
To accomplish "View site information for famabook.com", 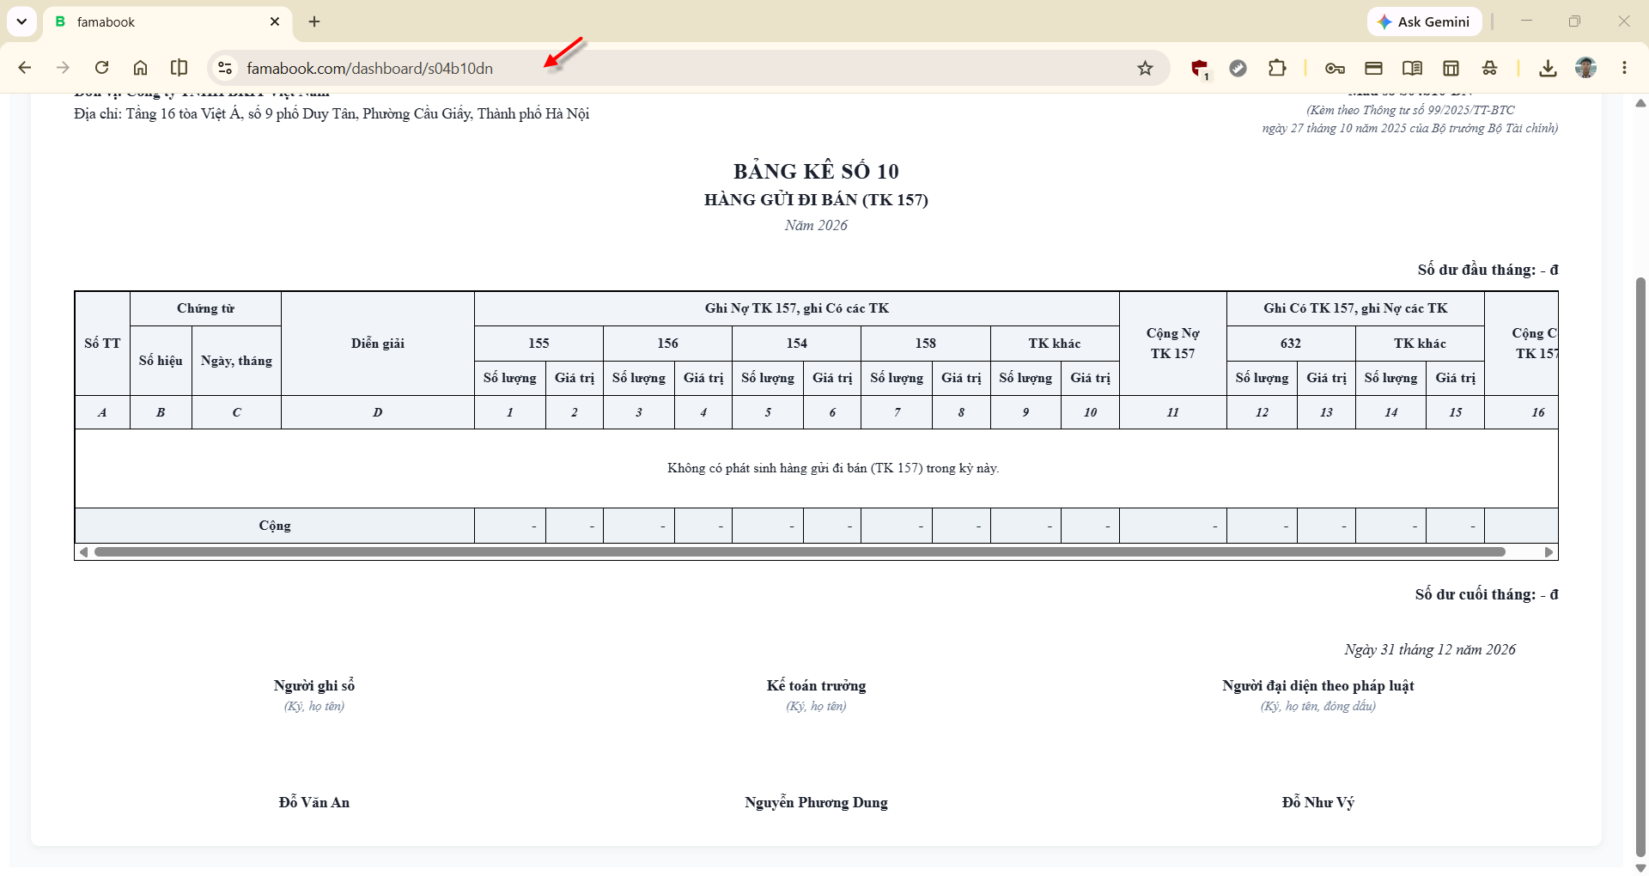I will coord(225,68).
